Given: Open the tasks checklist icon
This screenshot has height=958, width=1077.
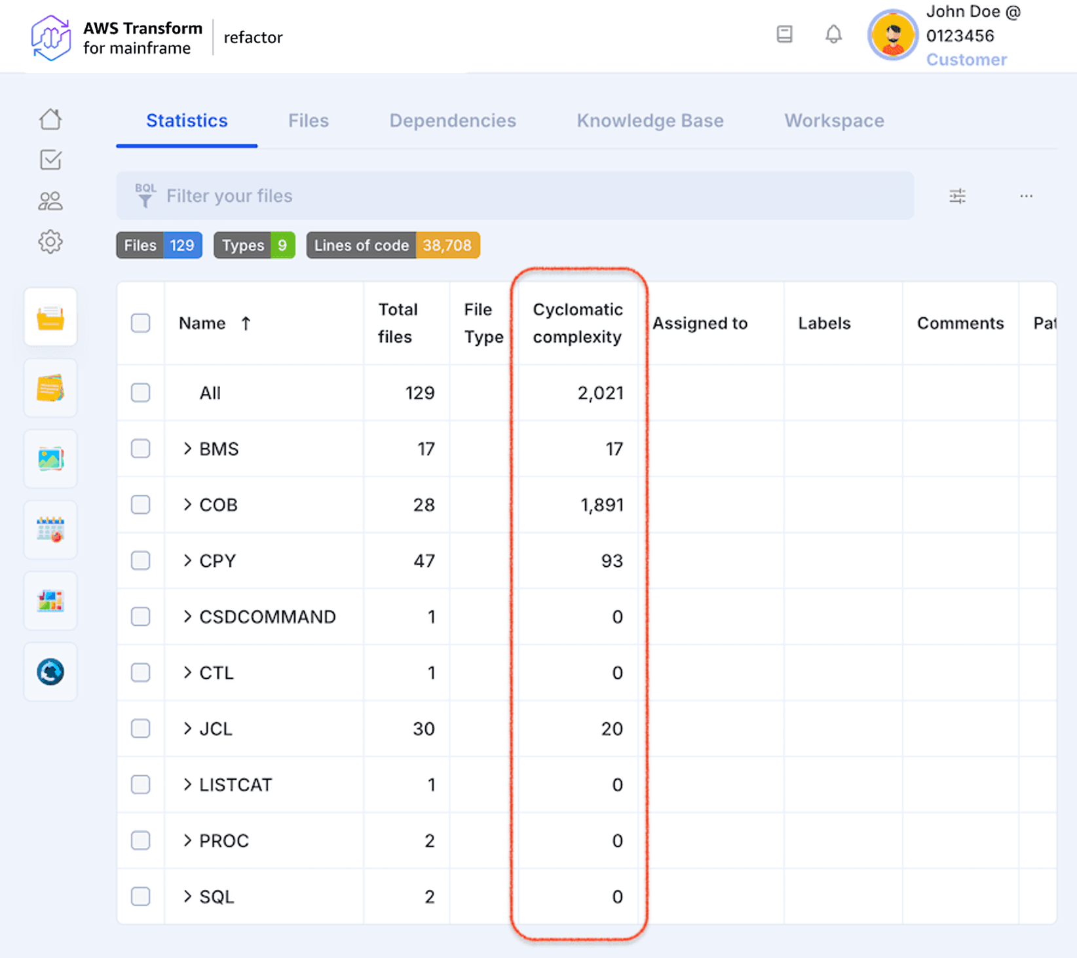Looking at the screenshot, I should coord(50,160).
